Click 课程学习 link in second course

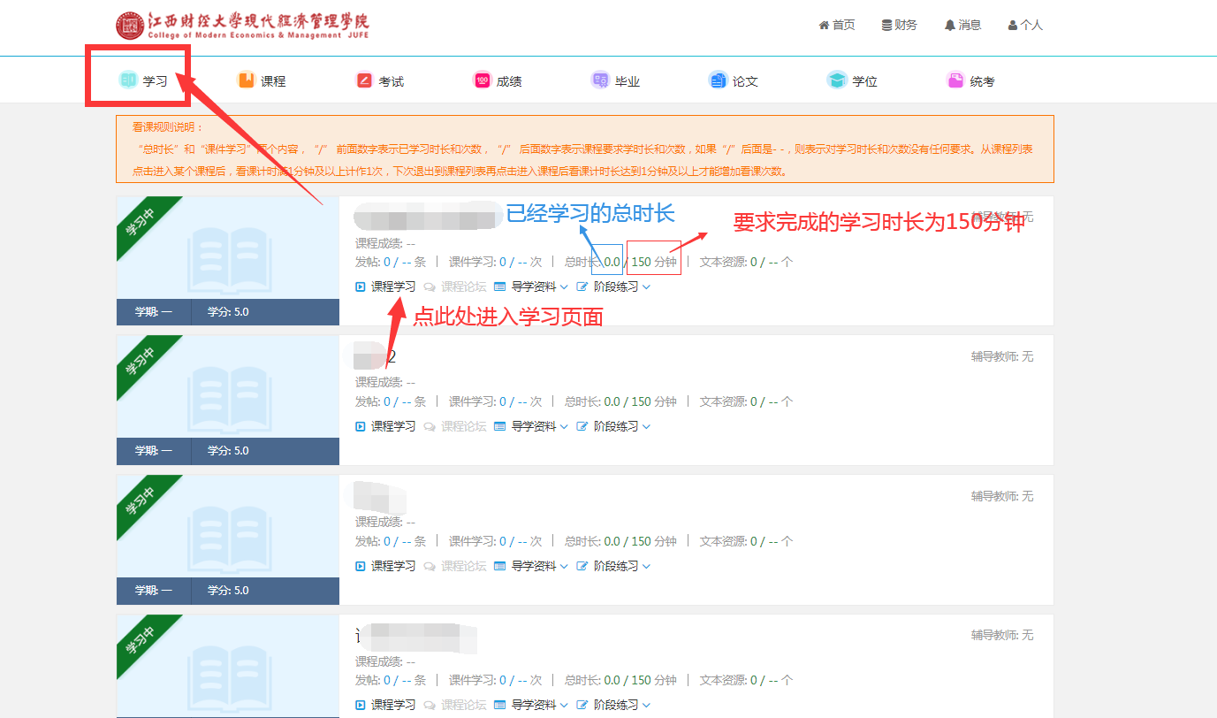point(386,426)
